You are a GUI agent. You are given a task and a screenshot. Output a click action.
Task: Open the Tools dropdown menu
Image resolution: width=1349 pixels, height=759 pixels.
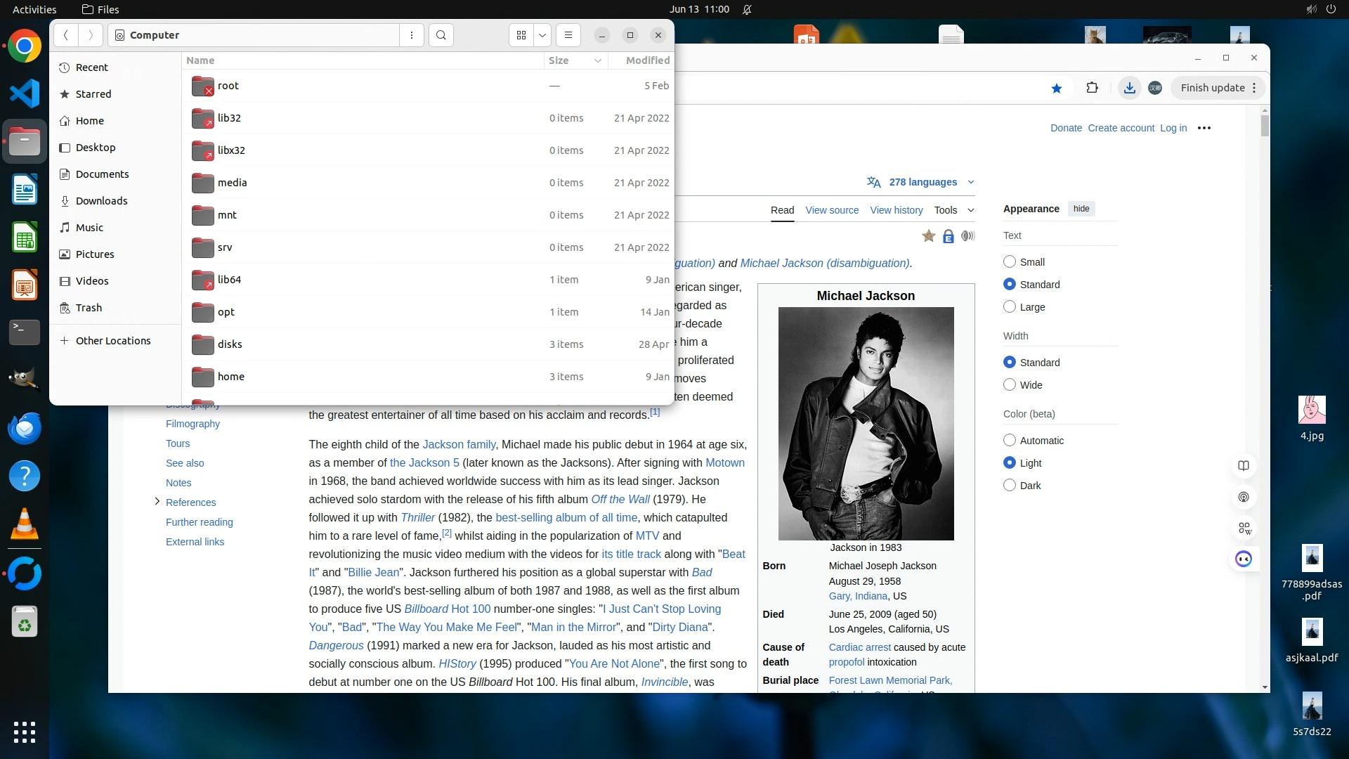pos(953,210)
